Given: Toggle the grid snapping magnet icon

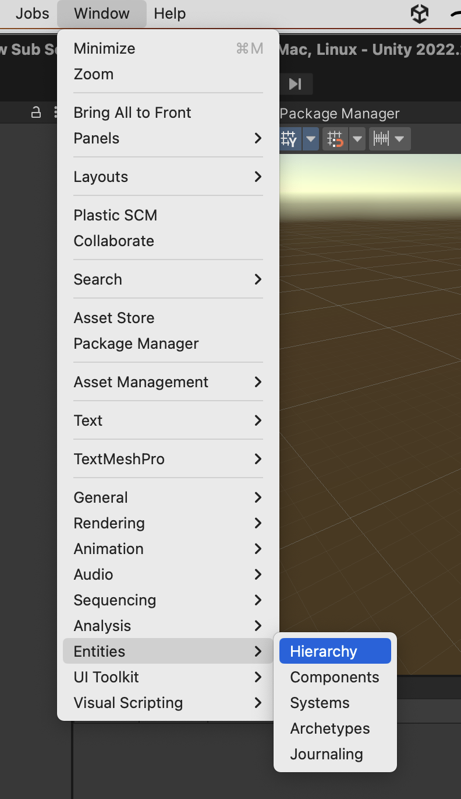Looking at the screenshot, I should (x=335, y=139).
